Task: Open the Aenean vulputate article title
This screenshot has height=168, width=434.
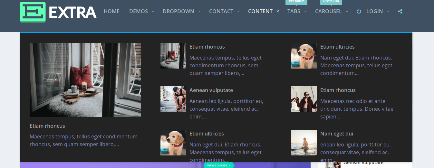Action: [211, 90]
